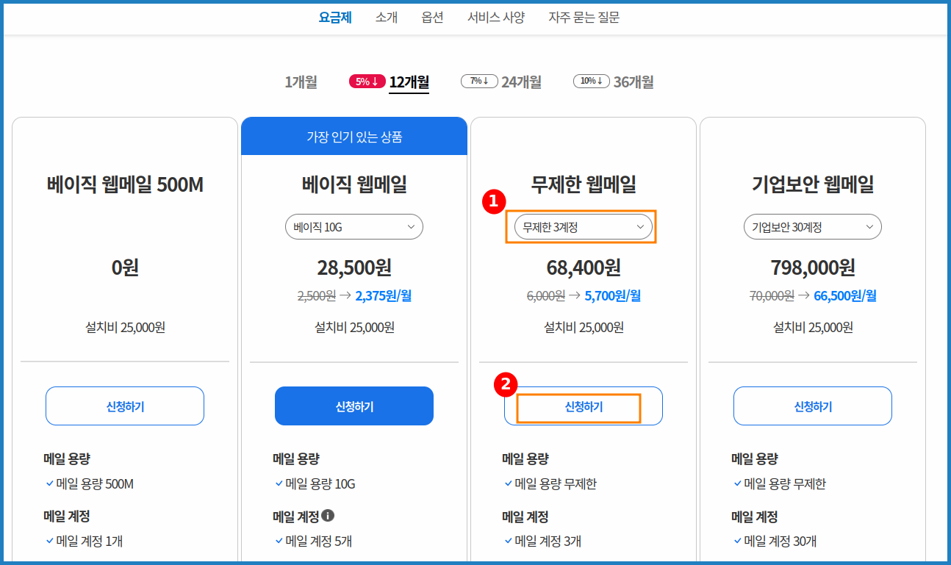Screen dimensions: 951x565
Task: Expand the 기업보안 30계정 dropdown
Action: click(x=812, y=226)
